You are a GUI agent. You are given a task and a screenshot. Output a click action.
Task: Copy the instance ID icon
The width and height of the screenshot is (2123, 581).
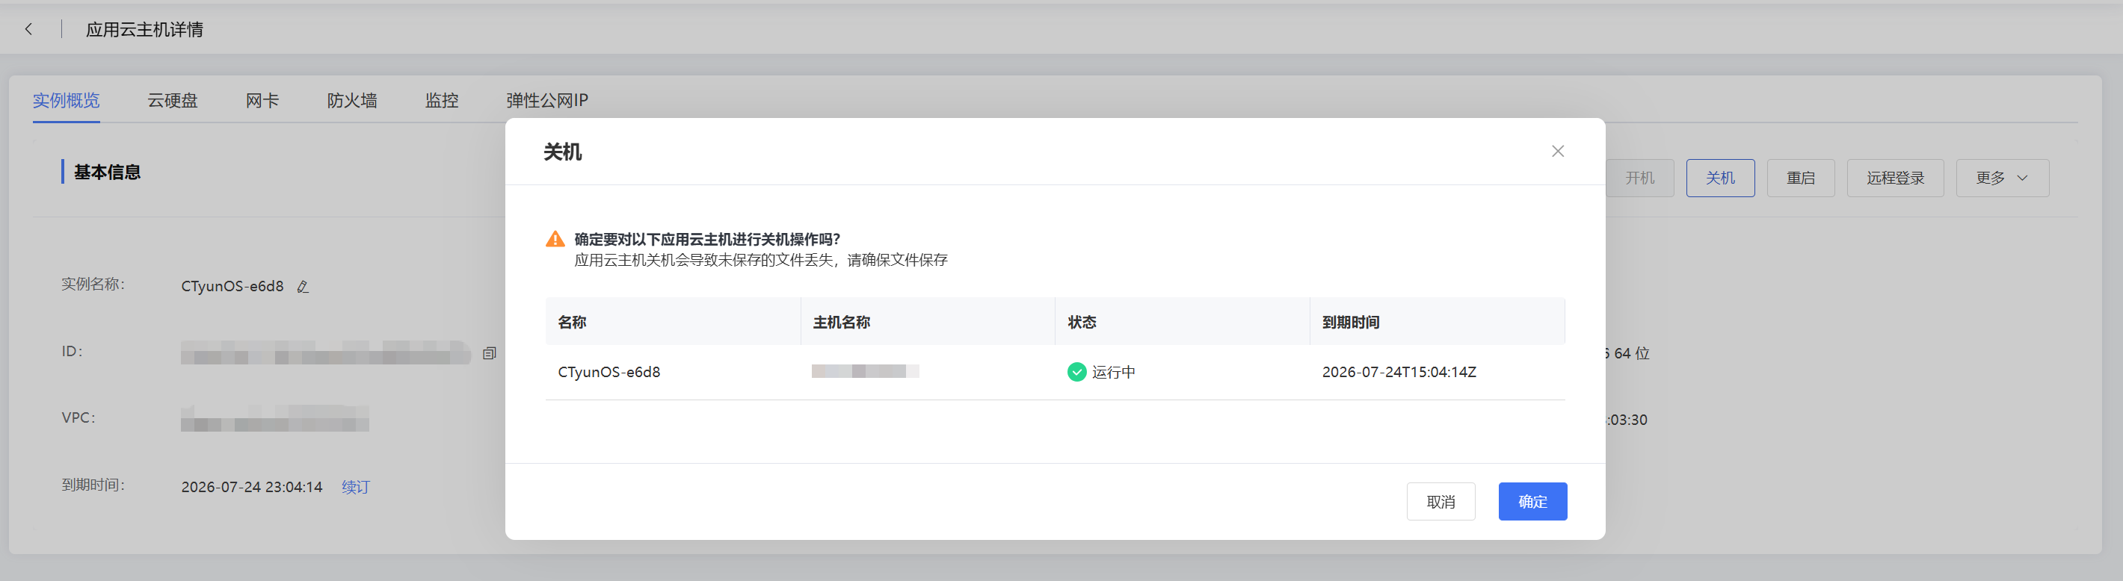(490, 353)
